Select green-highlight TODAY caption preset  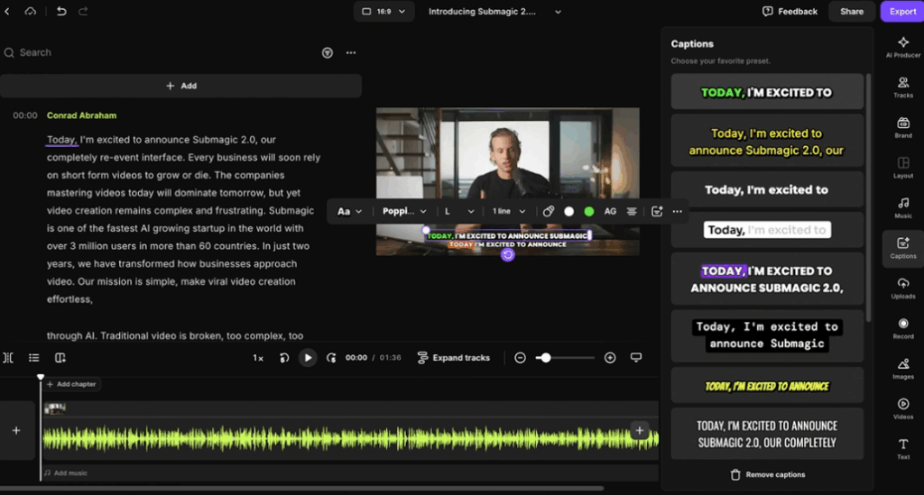[767, 92]
